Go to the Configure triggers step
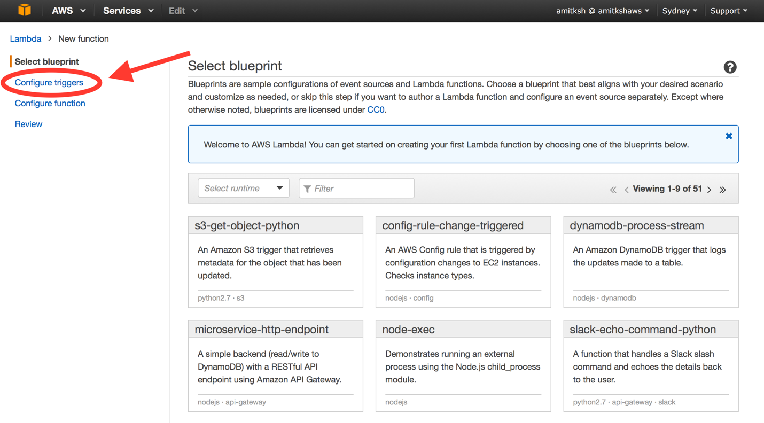The height and width of the screenshot is (423, 764). 49,82
